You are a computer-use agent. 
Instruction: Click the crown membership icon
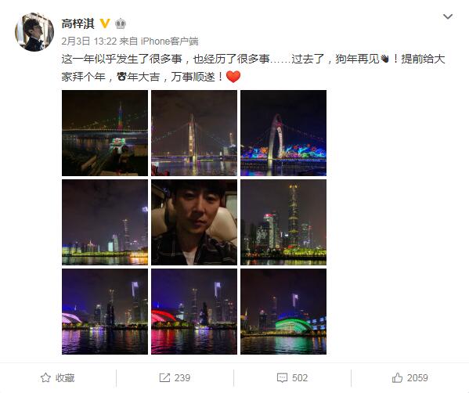(121, 23)
